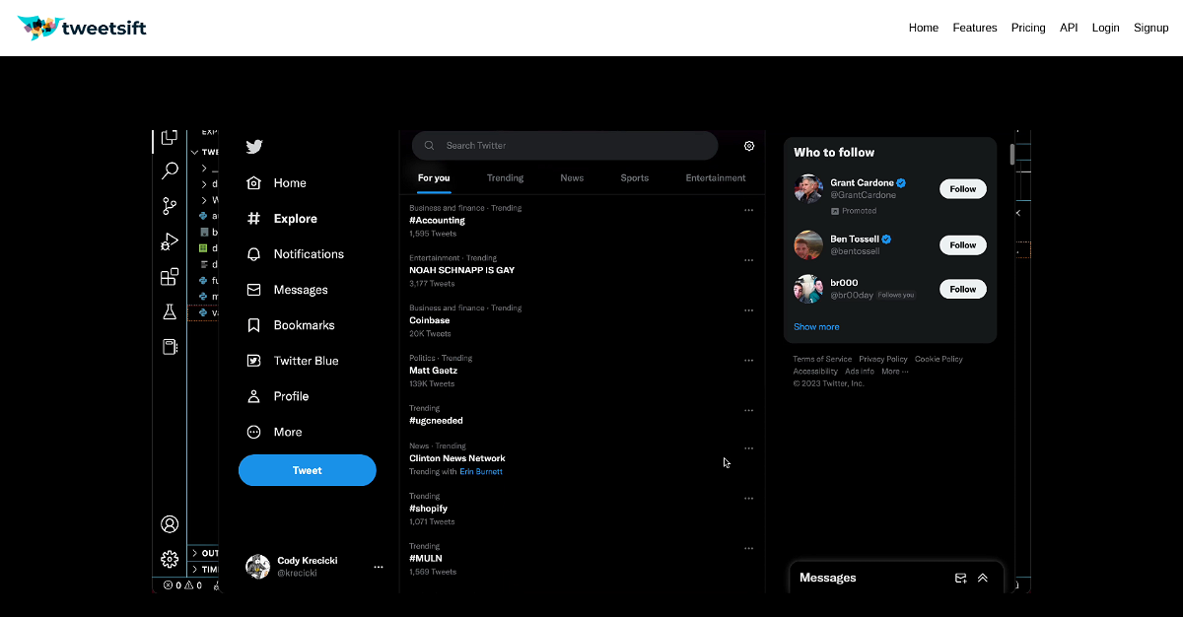
Task: Click the Manage gear in the activity bar
Action: pyautogui.click(x=170, y=559)
